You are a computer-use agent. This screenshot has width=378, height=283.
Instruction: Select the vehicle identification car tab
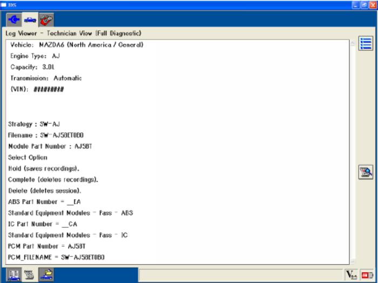[x=30, y=19]
